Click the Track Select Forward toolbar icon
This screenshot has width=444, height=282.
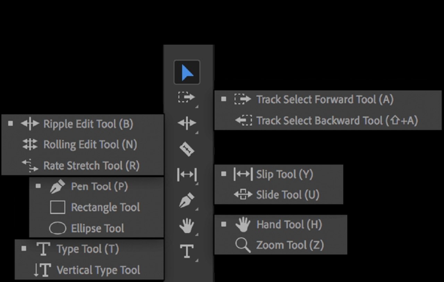tap(187, 98)
